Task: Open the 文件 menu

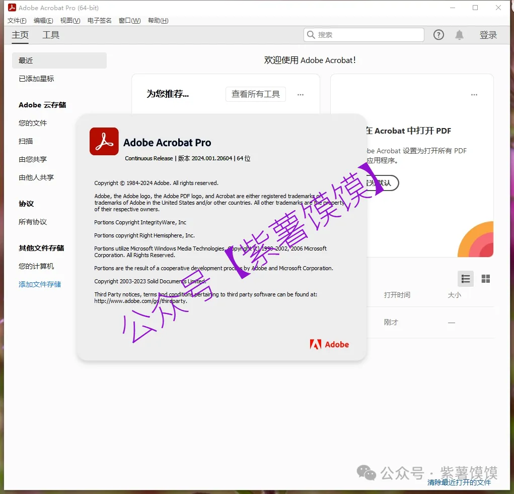Action: pyautogui.click(x=17, y=21)
